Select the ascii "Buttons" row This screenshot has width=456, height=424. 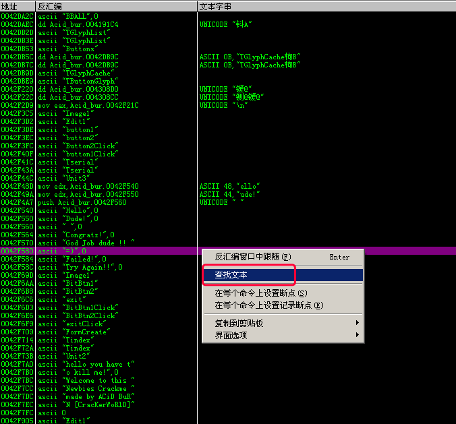[228, 49]
